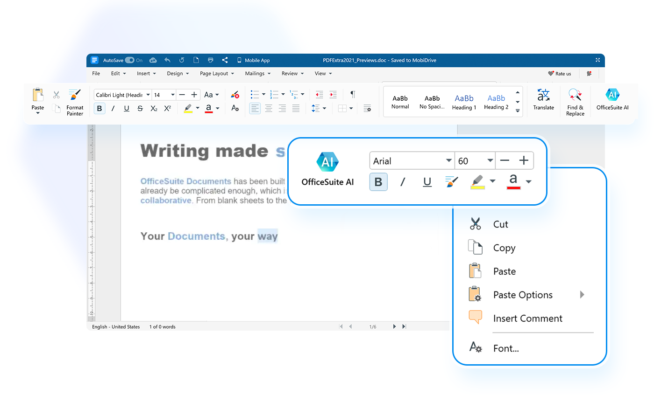The width and height of the screenshot is (654, 402).
Task: Click the Paste clipboard icon in the ribbon
Action: click(x=38, y=95)
